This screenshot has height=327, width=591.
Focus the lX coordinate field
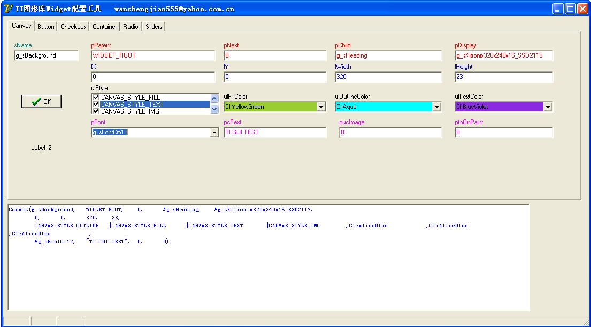(x=153, y=77)
